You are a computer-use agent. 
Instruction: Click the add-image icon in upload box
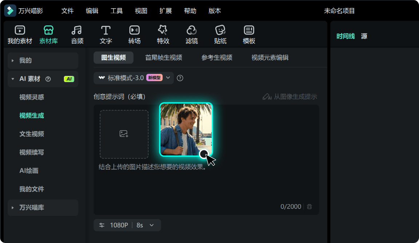[x=124, y=134]
